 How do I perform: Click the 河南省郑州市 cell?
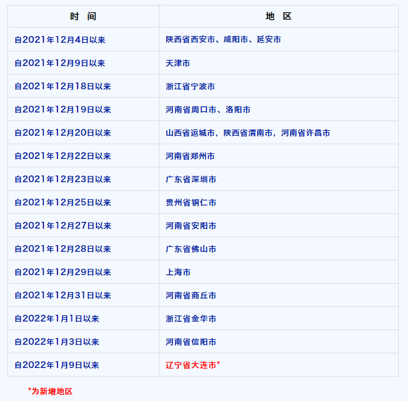tap(279, 155)
